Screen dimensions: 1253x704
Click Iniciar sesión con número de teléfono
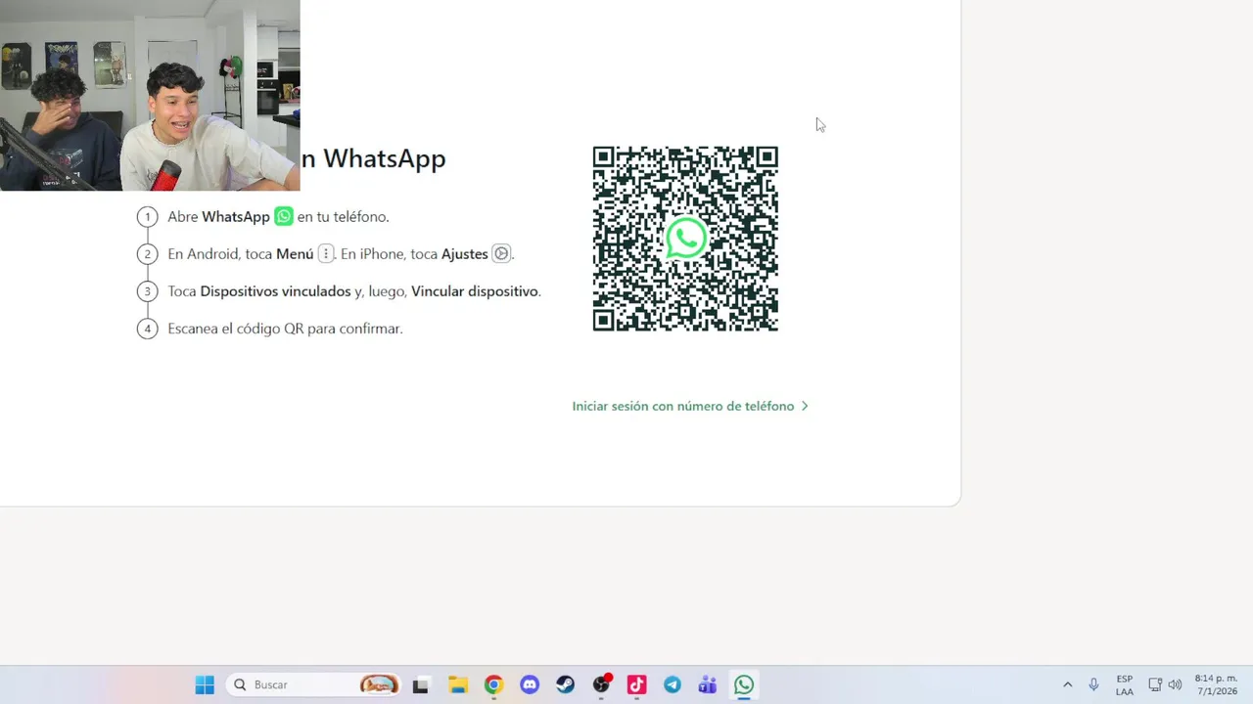[x=683, y=406]
